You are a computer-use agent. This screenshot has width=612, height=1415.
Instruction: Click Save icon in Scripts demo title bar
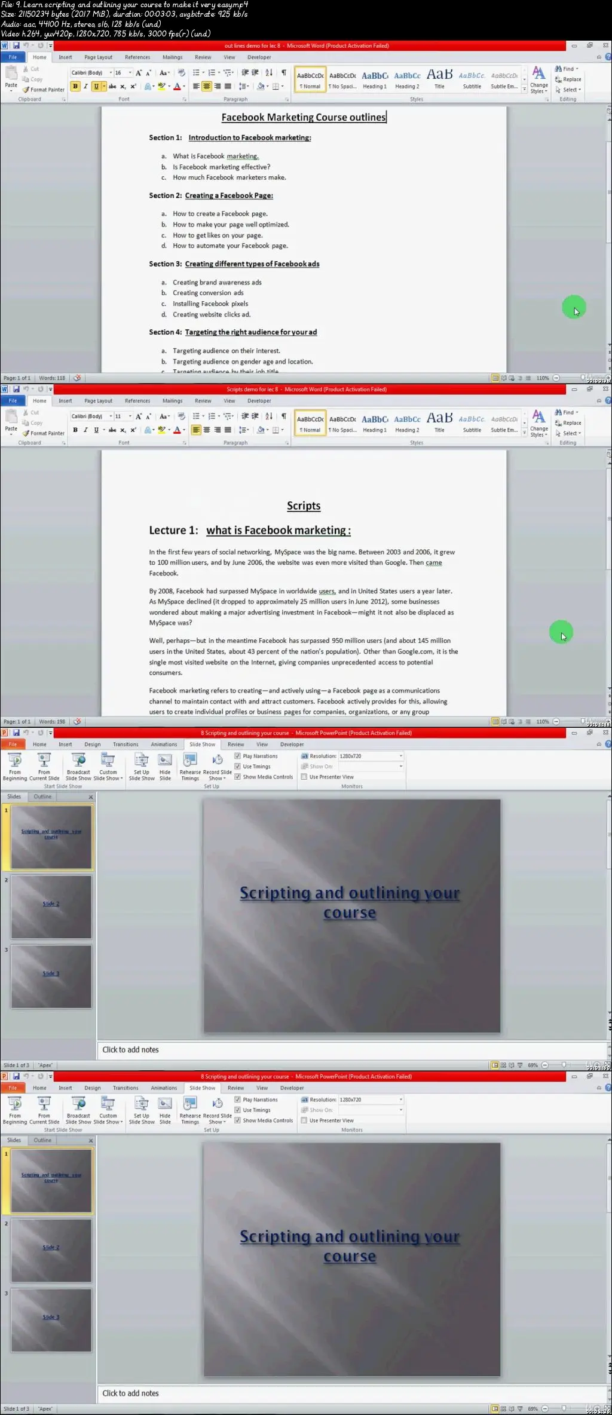(16, 389)
